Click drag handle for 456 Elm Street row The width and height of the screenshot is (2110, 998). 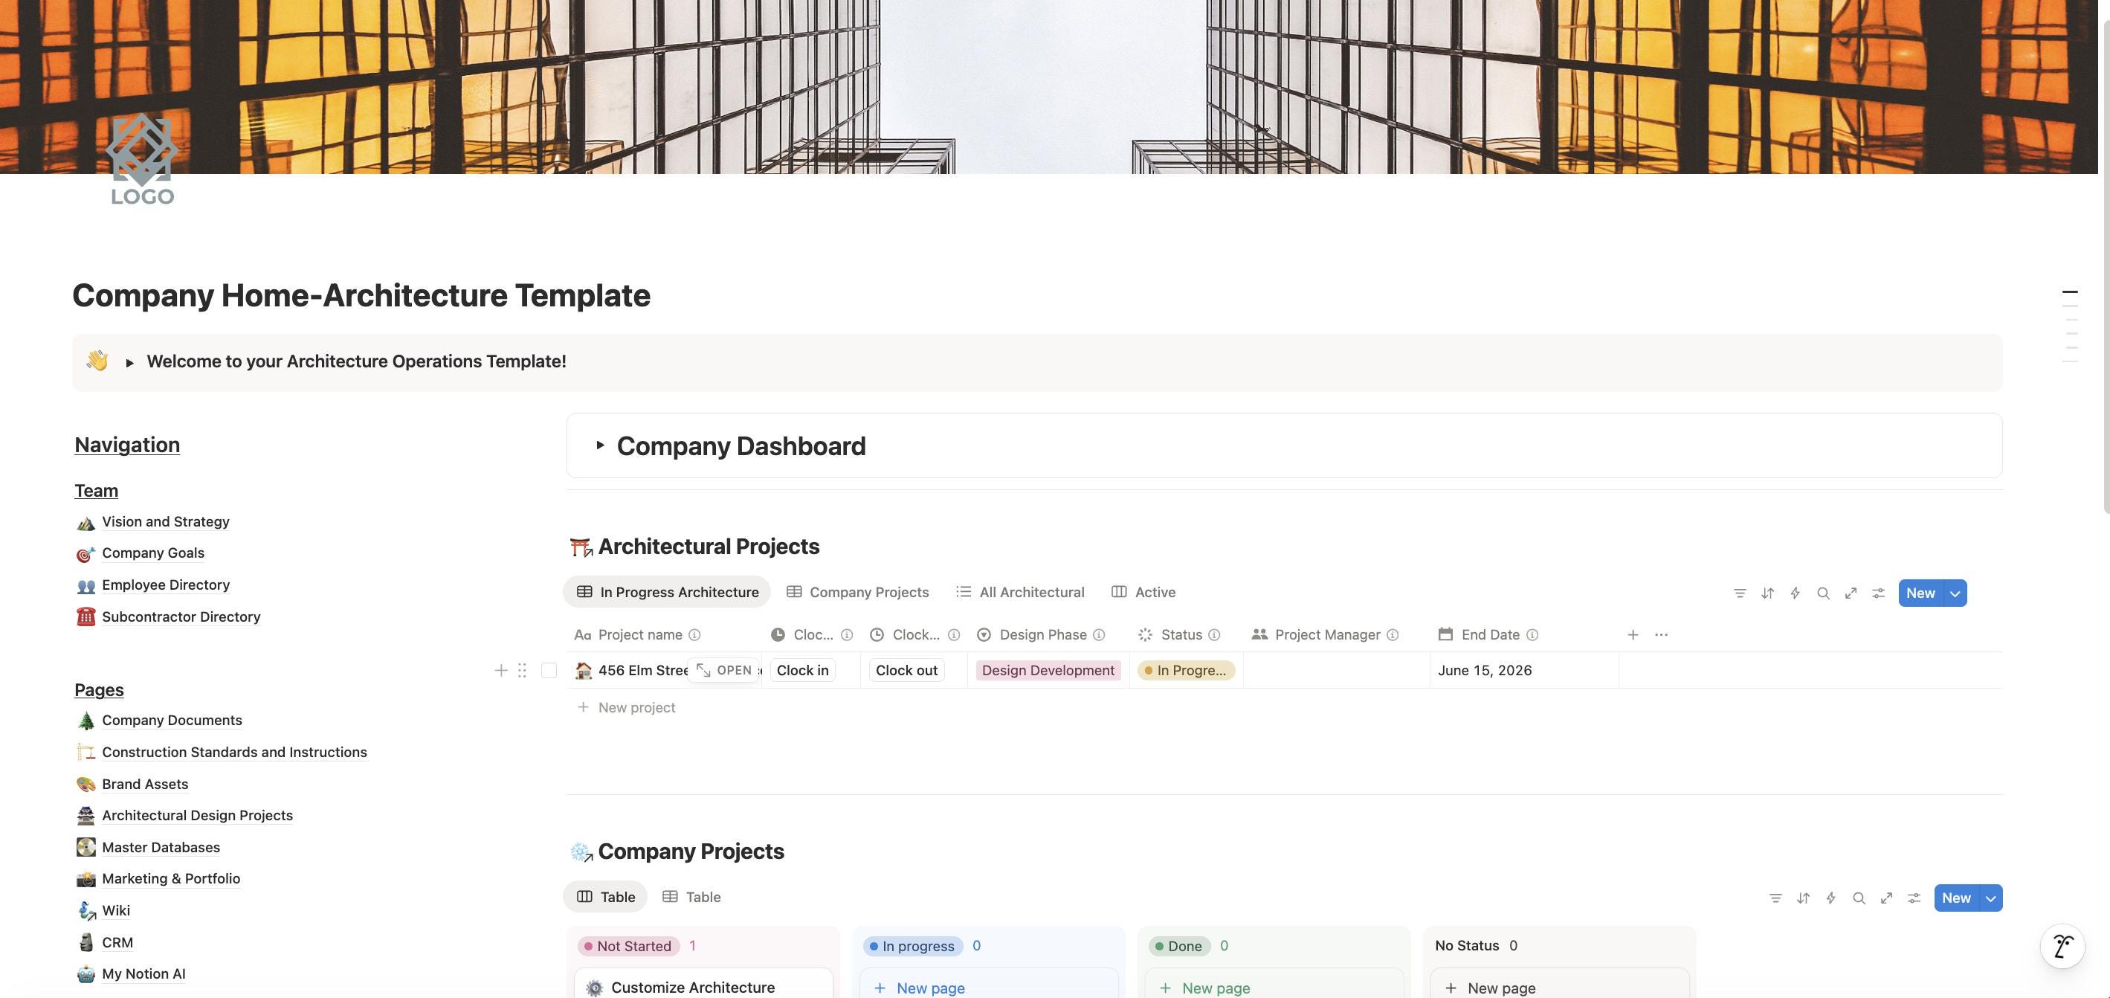522,670
